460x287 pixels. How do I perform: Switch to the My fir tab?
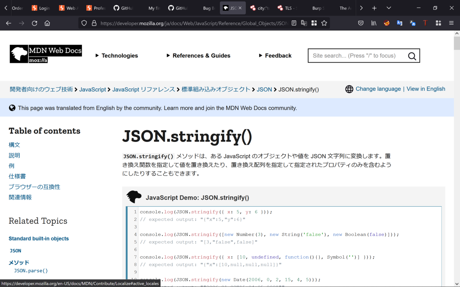click(x=150, y=8)
